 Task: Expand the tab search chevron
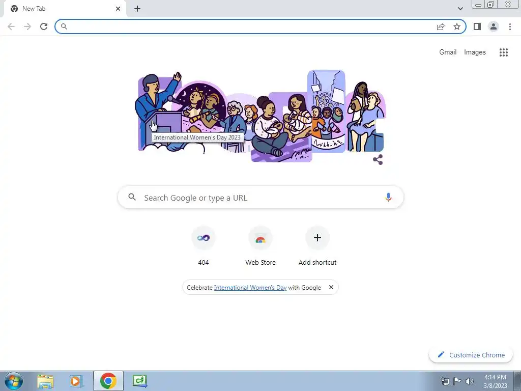460,9
